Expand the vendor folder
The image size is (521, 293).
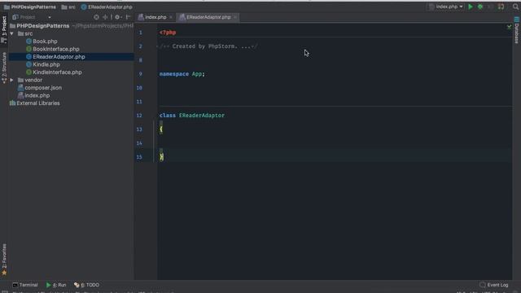click(x=12, y=80)
